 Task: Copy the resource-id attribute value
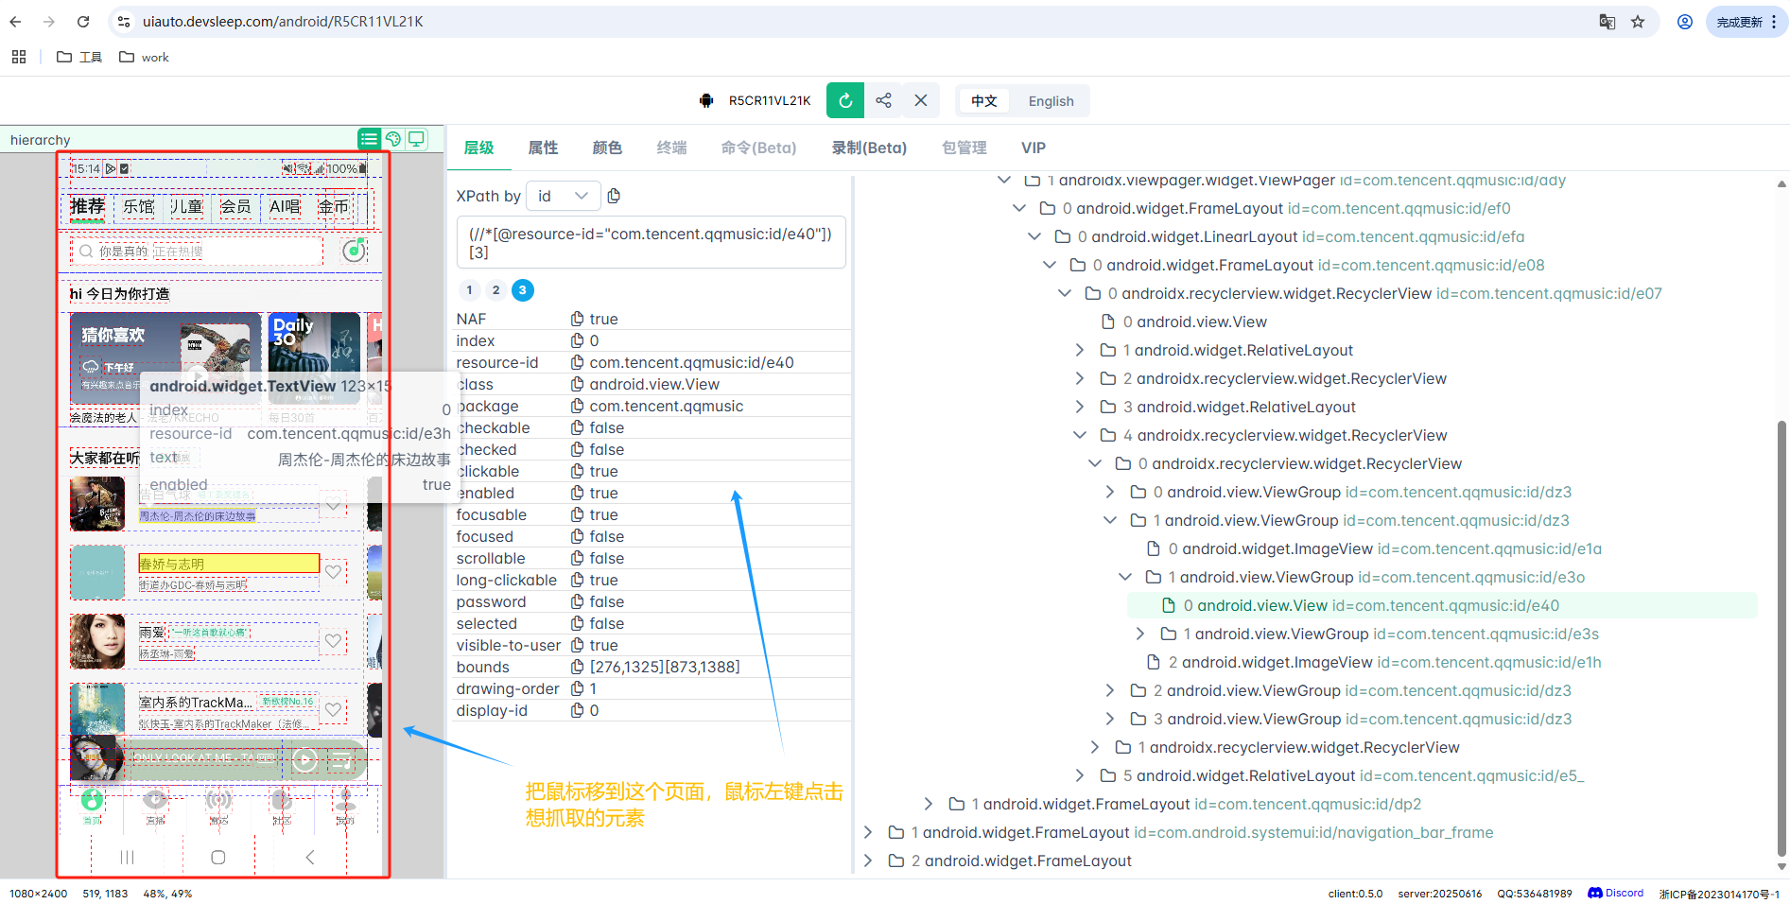(x=578, y=362)
